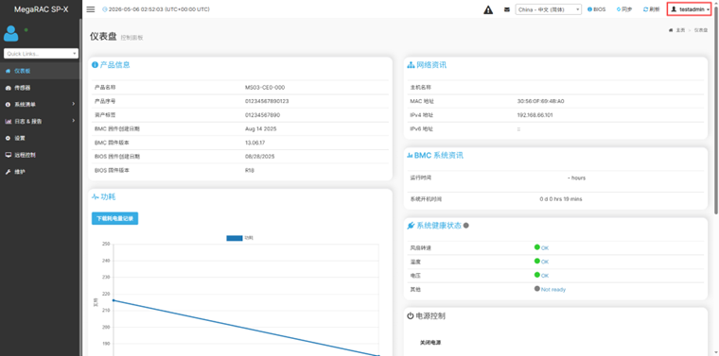Click the 下载耗电量记录 download button
Viewport: 719px width, 356px height.
(x=114, y=219)
